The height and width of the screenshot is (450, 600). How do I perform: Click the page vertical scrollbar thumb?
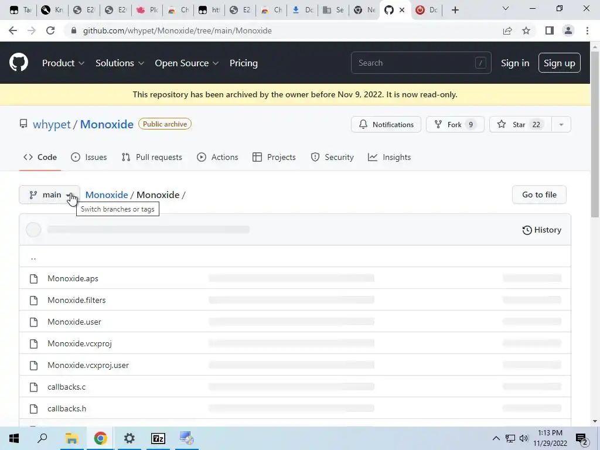click(x=595, y=134)
